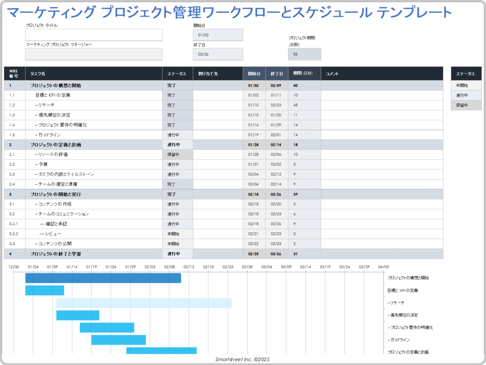
Task: Select the タスクの内訳とマイルストーン task cell
Action: pyautogui.click(x=94, y=174)
